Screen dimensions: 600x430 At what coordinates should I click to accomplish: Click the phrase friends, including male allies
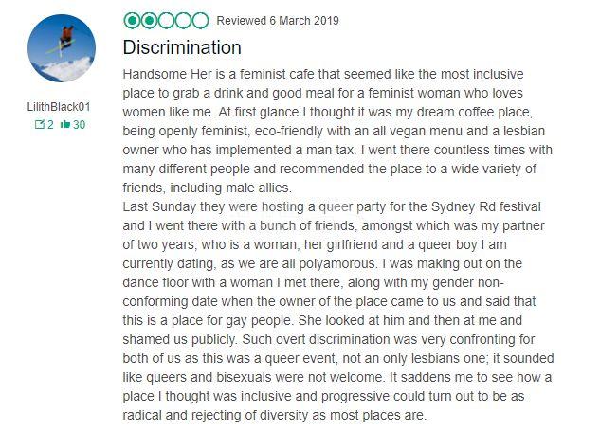(207, 188)
